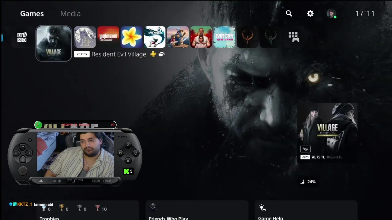This screenshot has width=392, height=220.
Task: Open the Friends Who Play card
Action: [197, 210]
